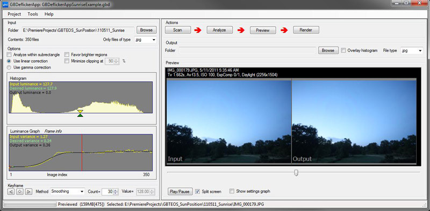Open Only files of type dropdown
The image size is (430, 211).
146,40
